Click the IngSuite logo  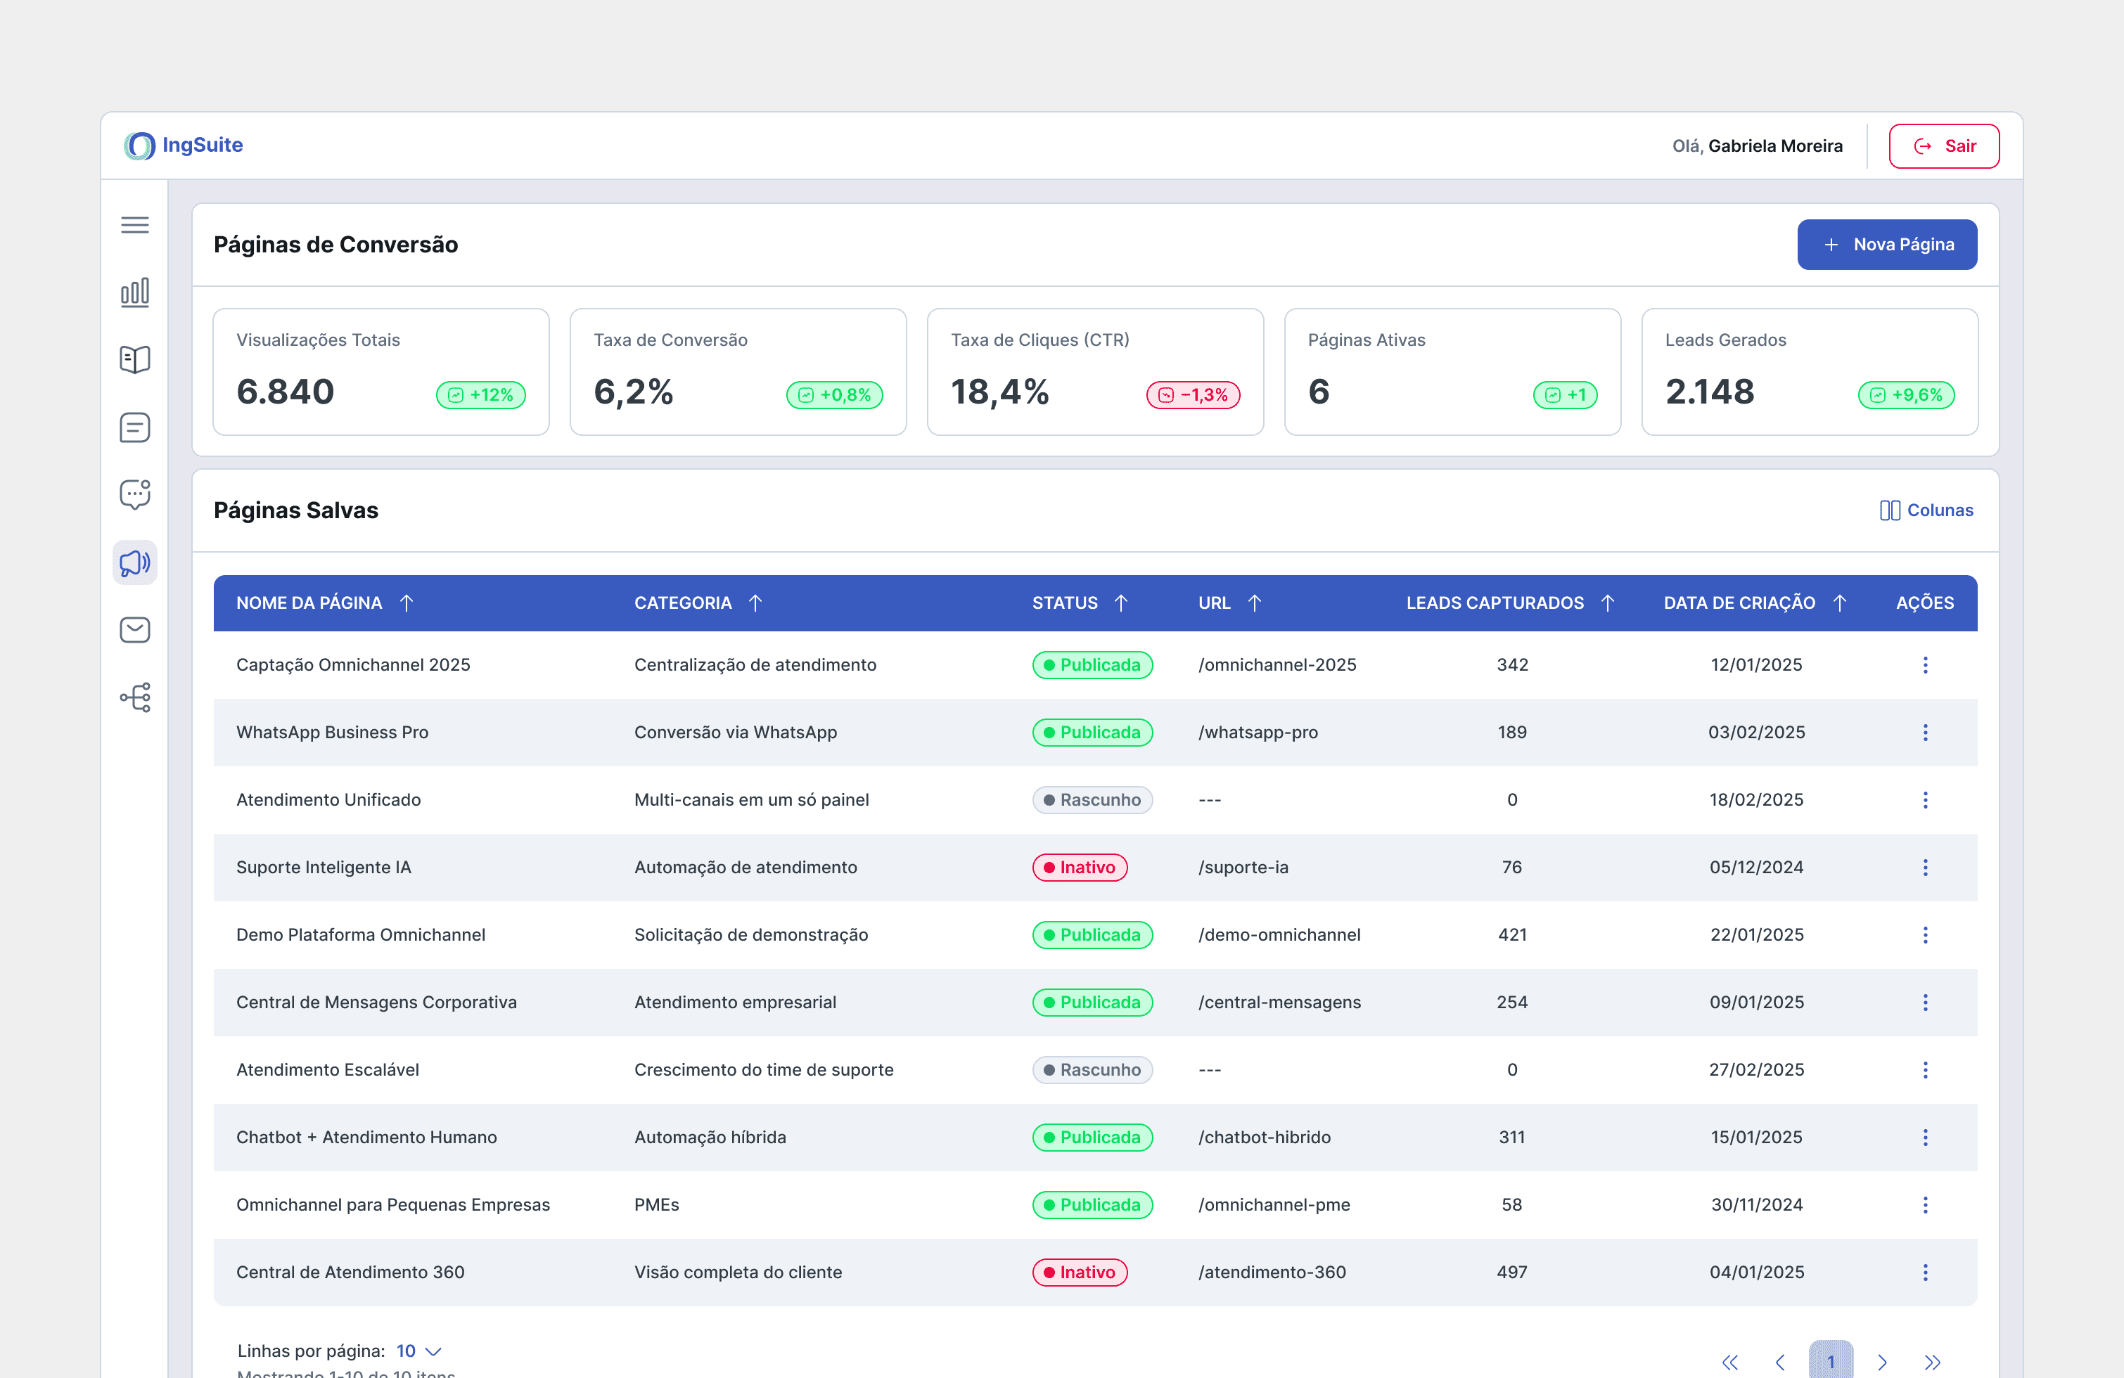pyautogui.click(x=184, y=146)
